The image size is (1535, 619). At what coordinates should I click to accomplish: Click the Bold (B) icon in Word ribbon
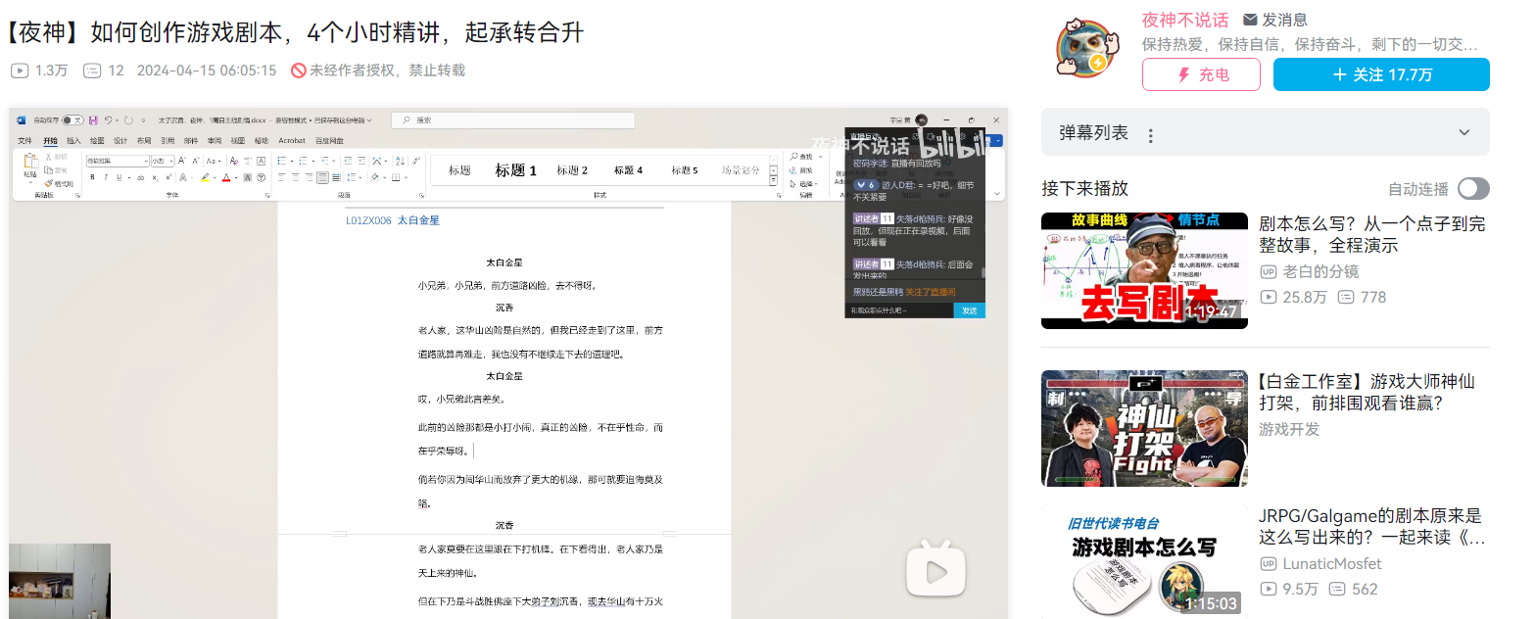(x=92, y=178)
